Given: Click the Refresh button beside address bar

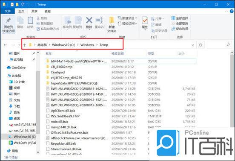Looking at the screenshot, I should coord(201,45).
